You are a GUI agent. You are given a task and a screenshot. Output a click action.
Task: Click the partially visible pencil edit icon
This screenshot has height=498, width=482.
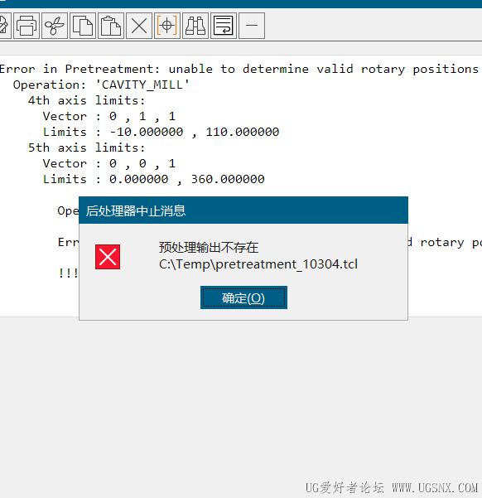pyautogui.click(x=4, y=26)
